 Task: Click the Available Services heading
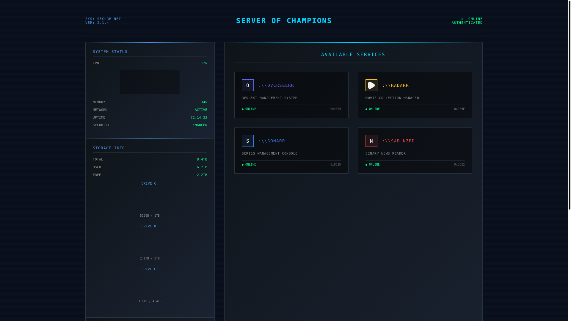(353, 54)
